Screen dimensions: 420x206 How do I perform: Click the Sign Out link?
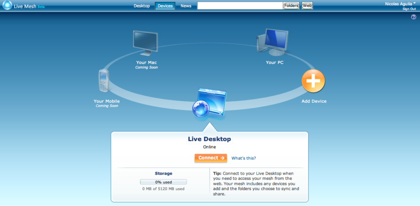[x=409, y=9]
